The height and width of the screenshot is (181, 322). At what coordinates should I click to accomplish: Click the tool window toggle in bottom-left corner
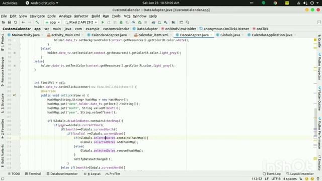tap(3, 179)
